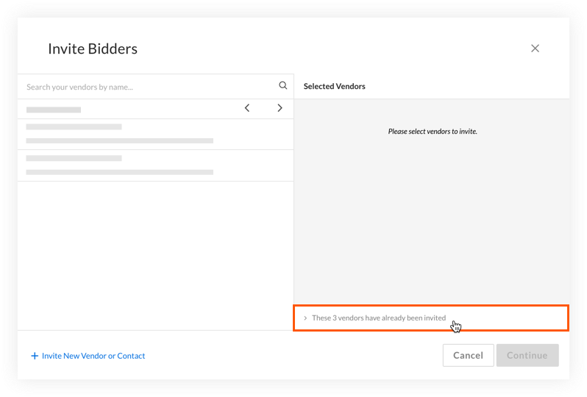Click the Invite Bidders title
Screen dimensions: 587x397
tap(93, 49)
